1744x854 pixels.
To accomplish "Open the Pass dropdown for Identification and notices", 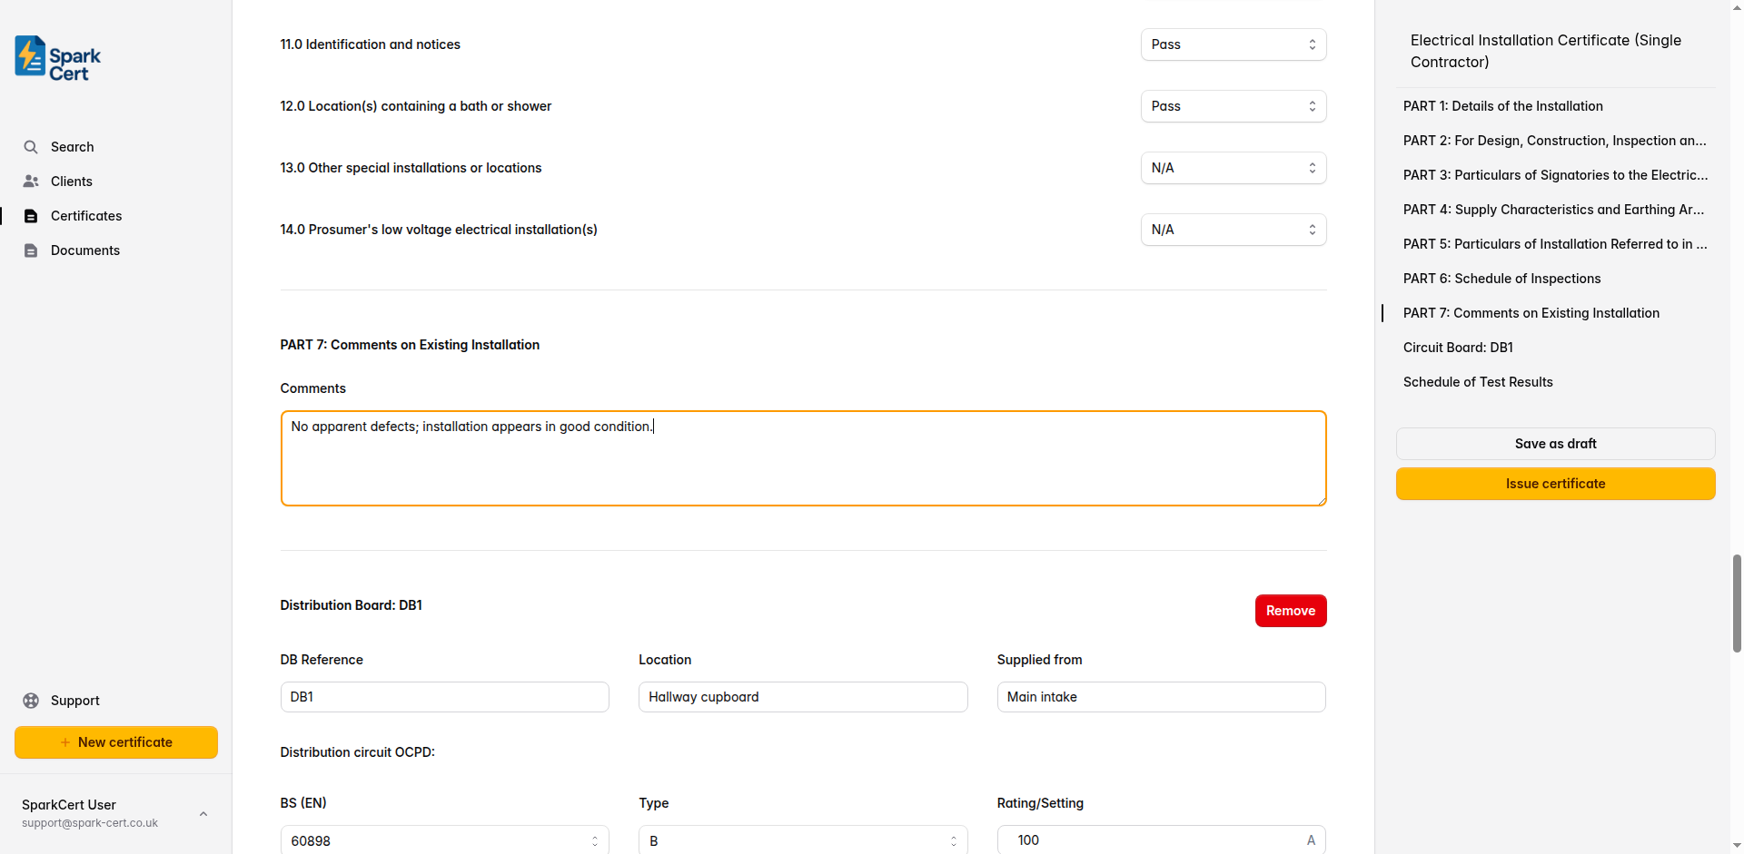I will coord(1233,44).
